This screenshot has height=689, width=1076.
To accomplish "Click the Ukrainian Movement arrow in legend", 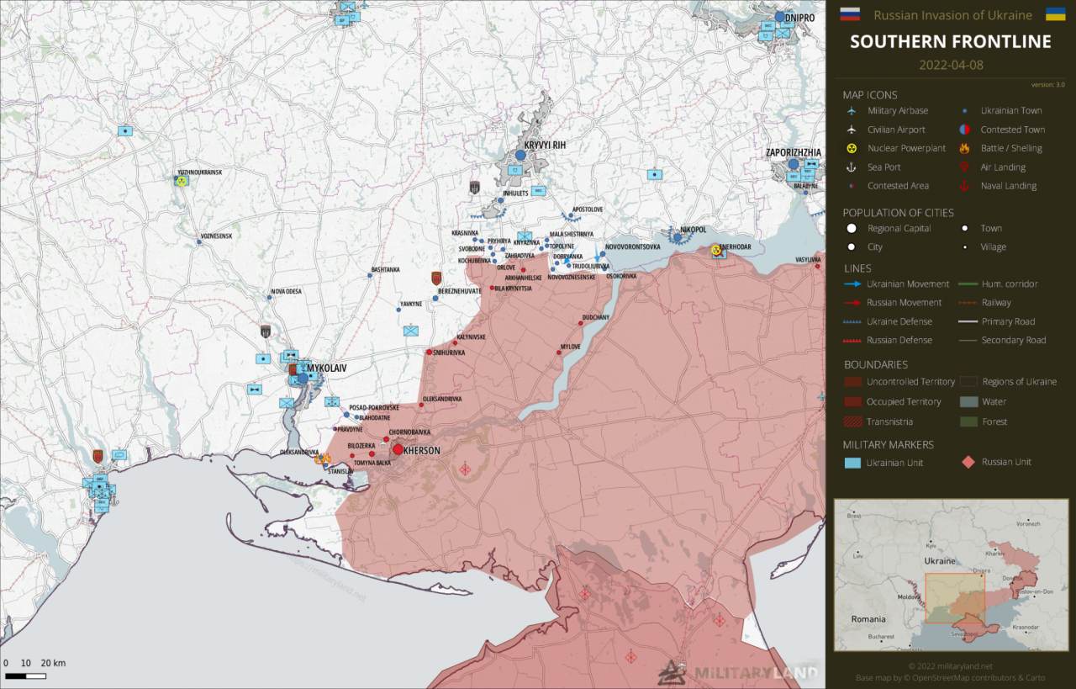I will 852,284.
